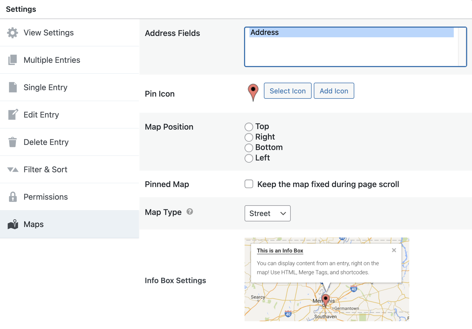Click the Edit Entry pencil icon
Viewport: 472px width, 329px height.
coord(13,115)
